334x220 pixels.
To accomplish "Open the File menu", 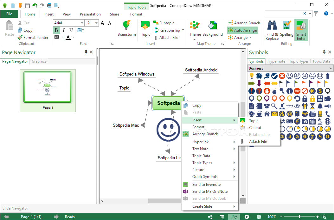I will pos(9,14).
